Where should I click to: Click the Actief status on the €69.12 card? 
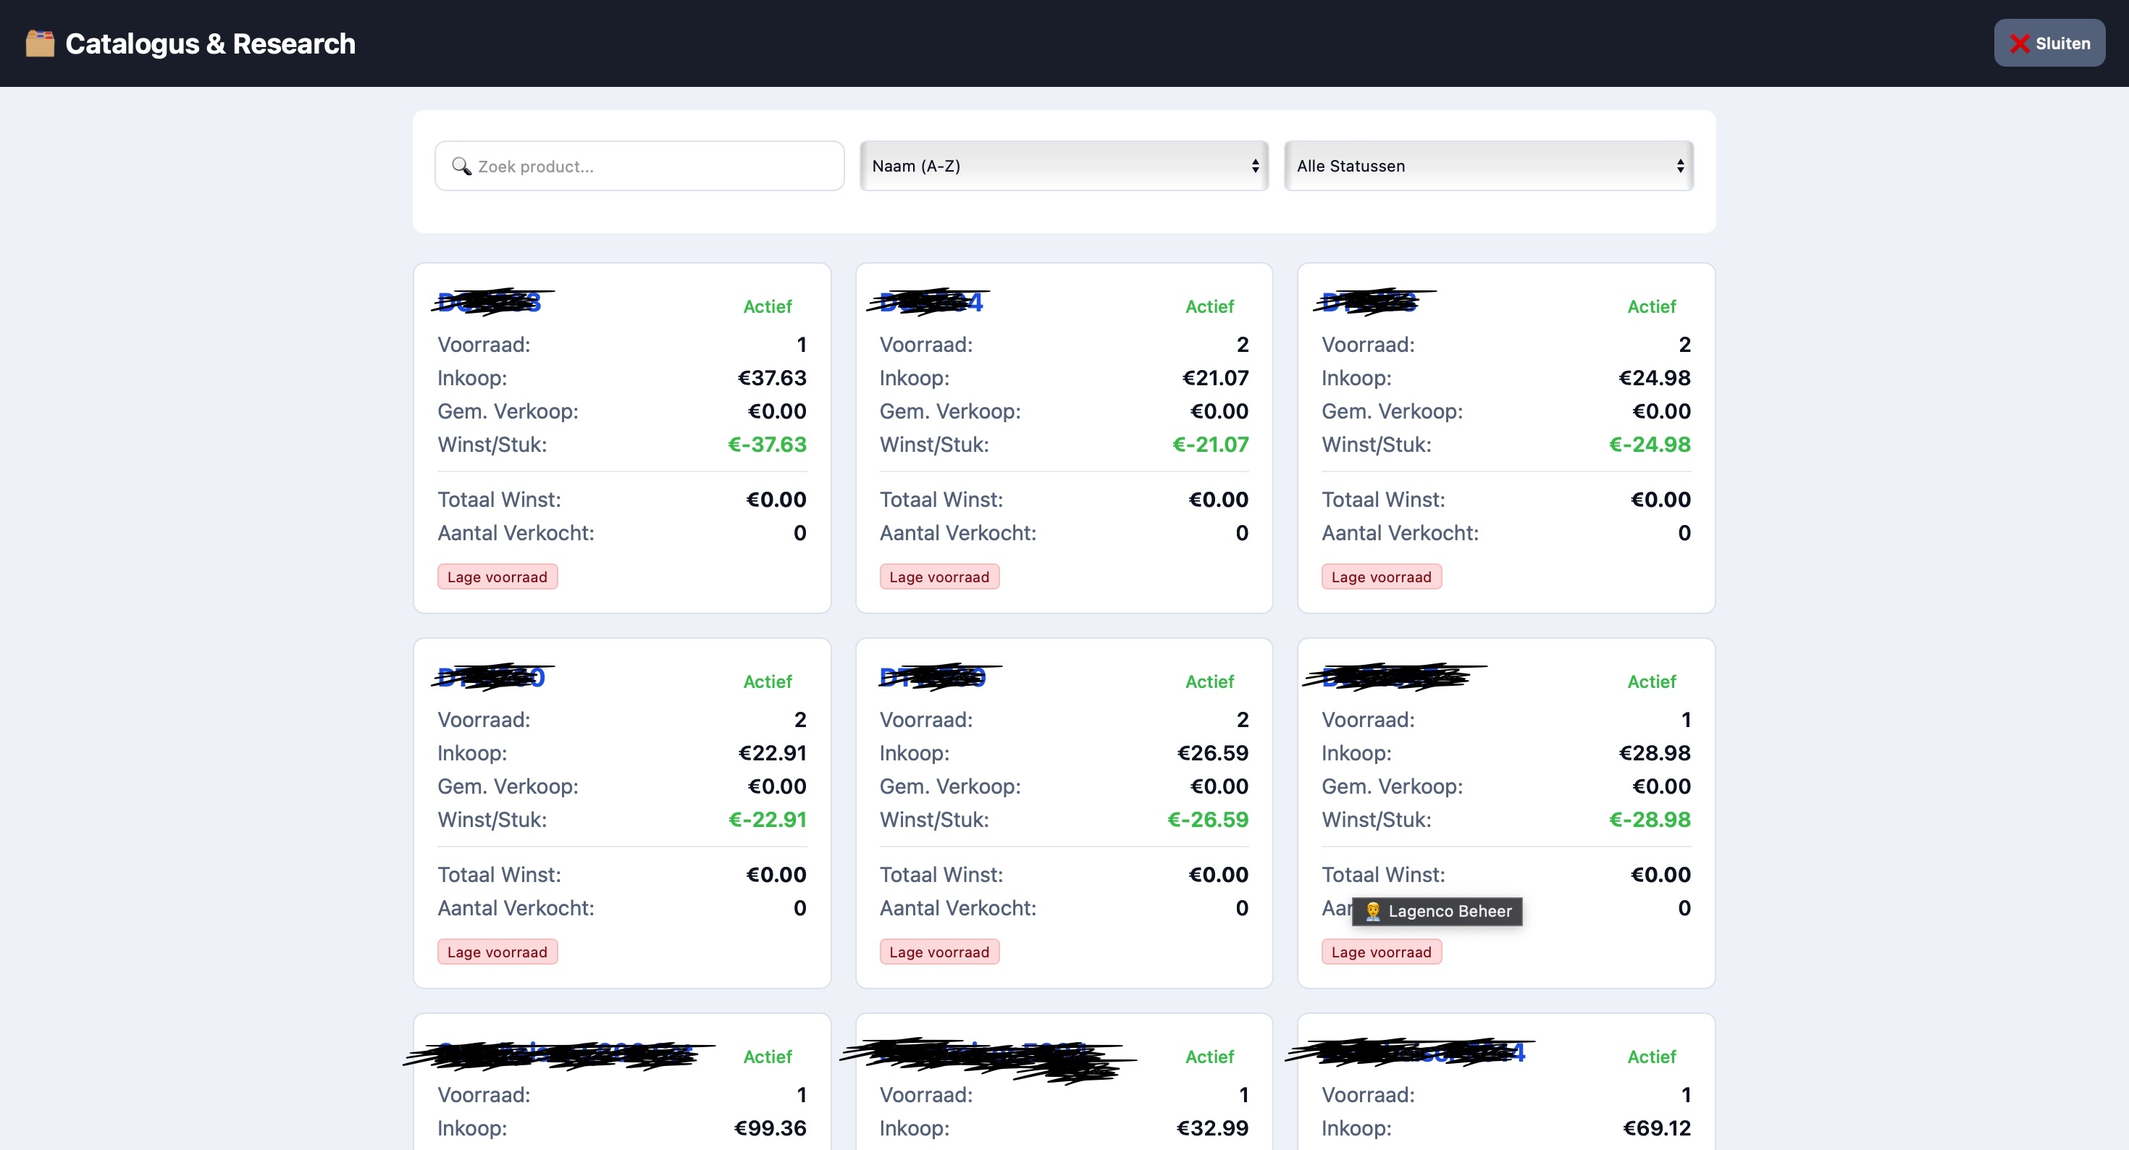click(x=1652, y=1057)
